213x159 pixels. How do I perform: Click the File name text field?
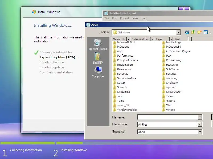point(168,117)
